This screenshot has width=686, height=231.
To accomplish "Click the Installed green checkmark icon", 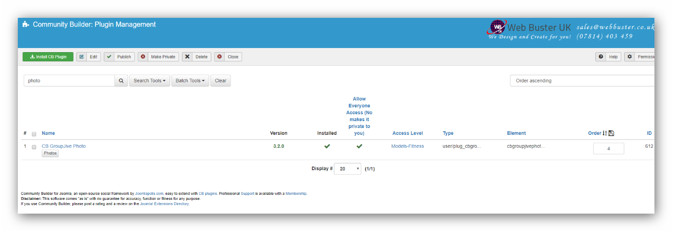I will click(x=327, y=146).
